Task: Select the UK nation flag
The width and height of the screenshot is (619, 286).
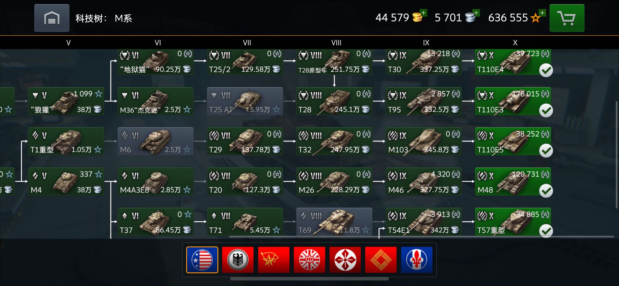Action: tap(309, 260)
